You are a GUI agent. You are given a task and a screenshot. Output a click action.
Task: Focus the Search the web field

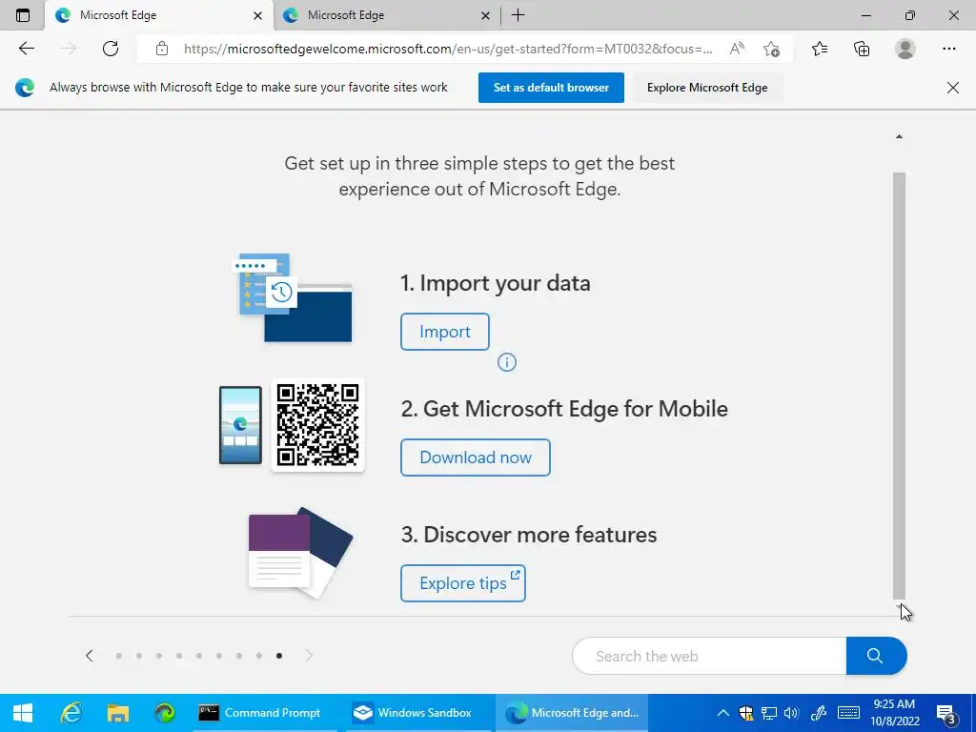tap(709, 656)
